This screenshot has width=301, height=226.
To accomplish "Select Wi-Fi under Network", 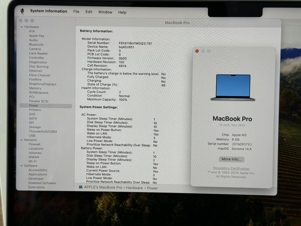I will point(33,161).
